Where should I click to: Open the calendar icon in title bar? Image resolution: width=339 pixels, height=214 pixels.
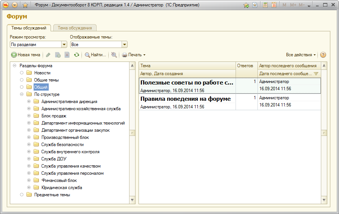coord(274,5)
